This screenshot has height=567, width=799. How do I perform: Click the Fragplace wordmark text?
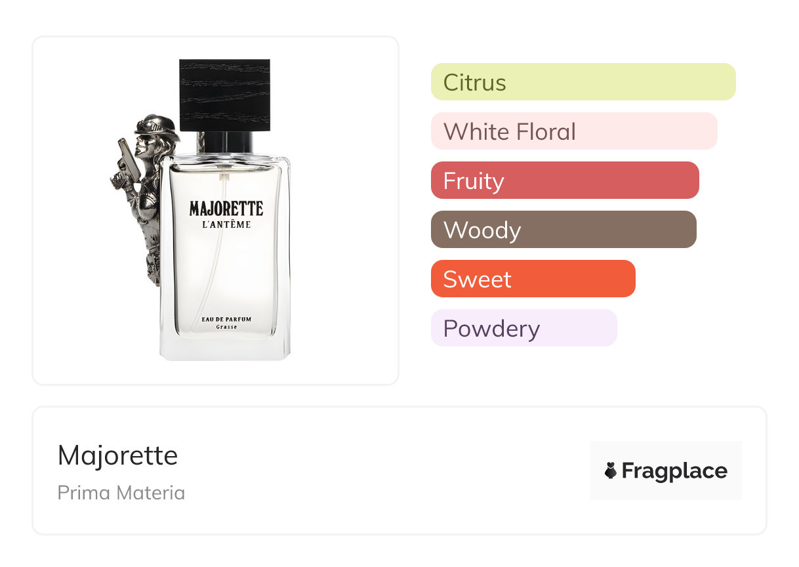click(674, 471)
